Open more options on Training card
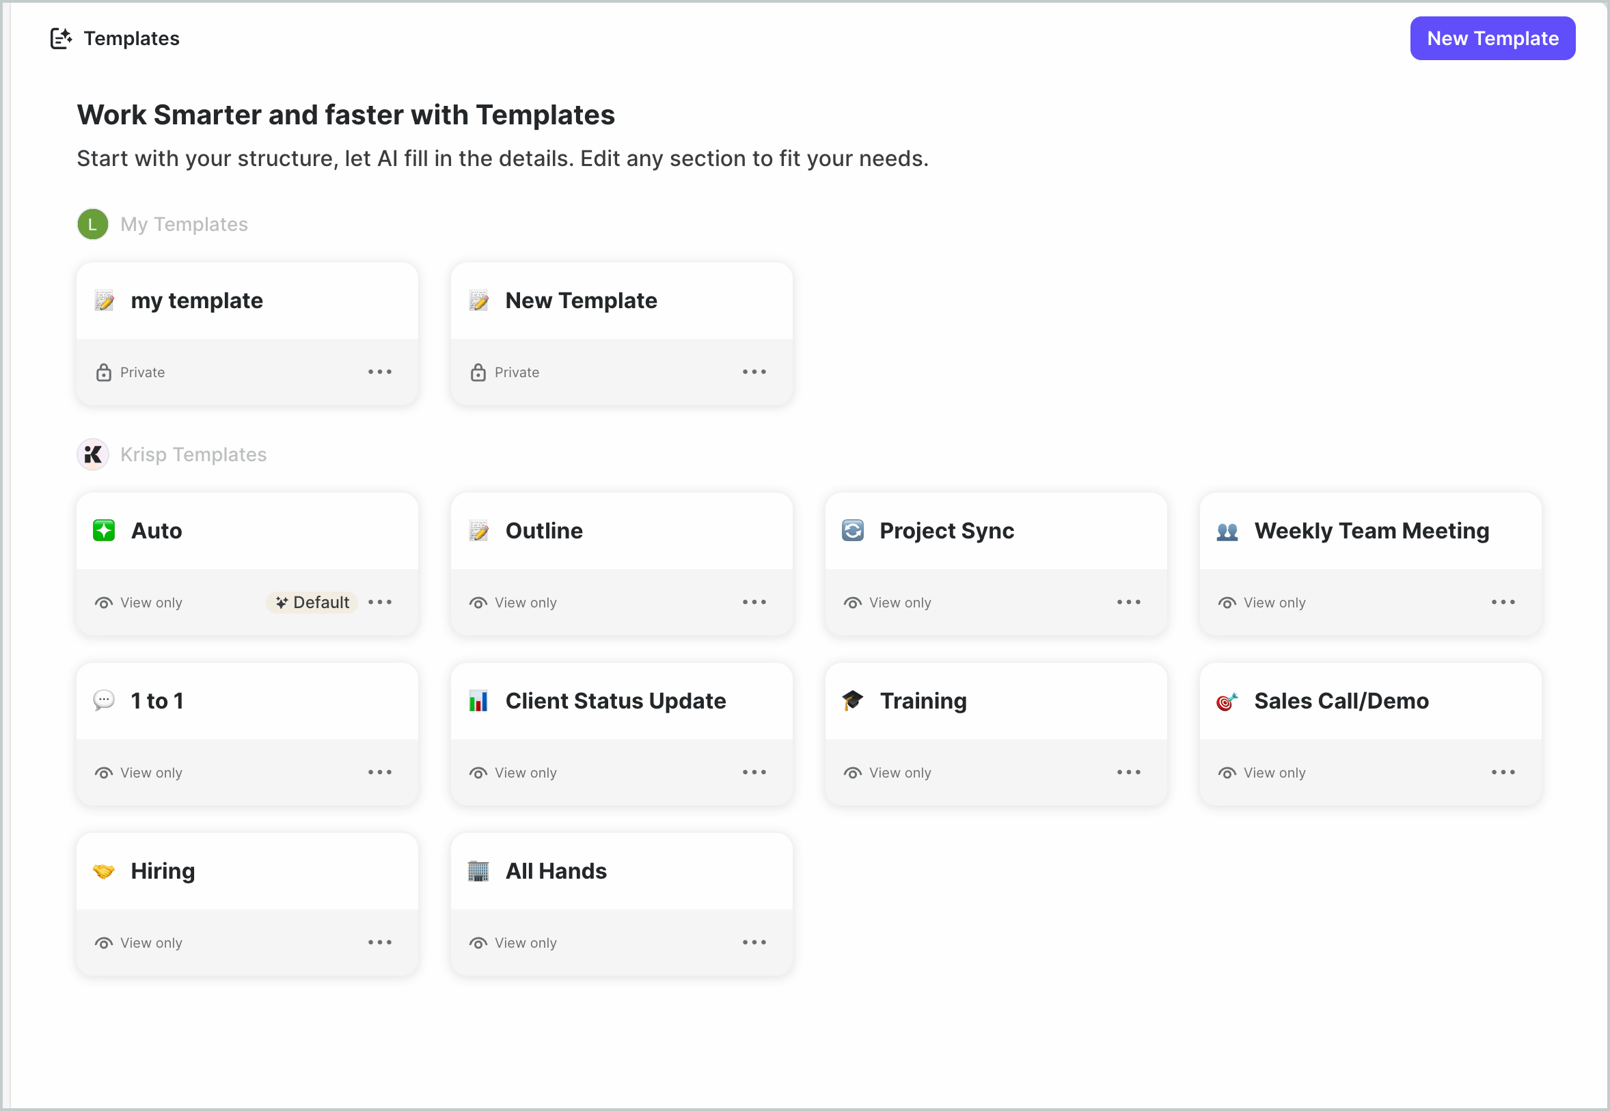The width and height of the screenshot is (1610, 1111). 1128,772
